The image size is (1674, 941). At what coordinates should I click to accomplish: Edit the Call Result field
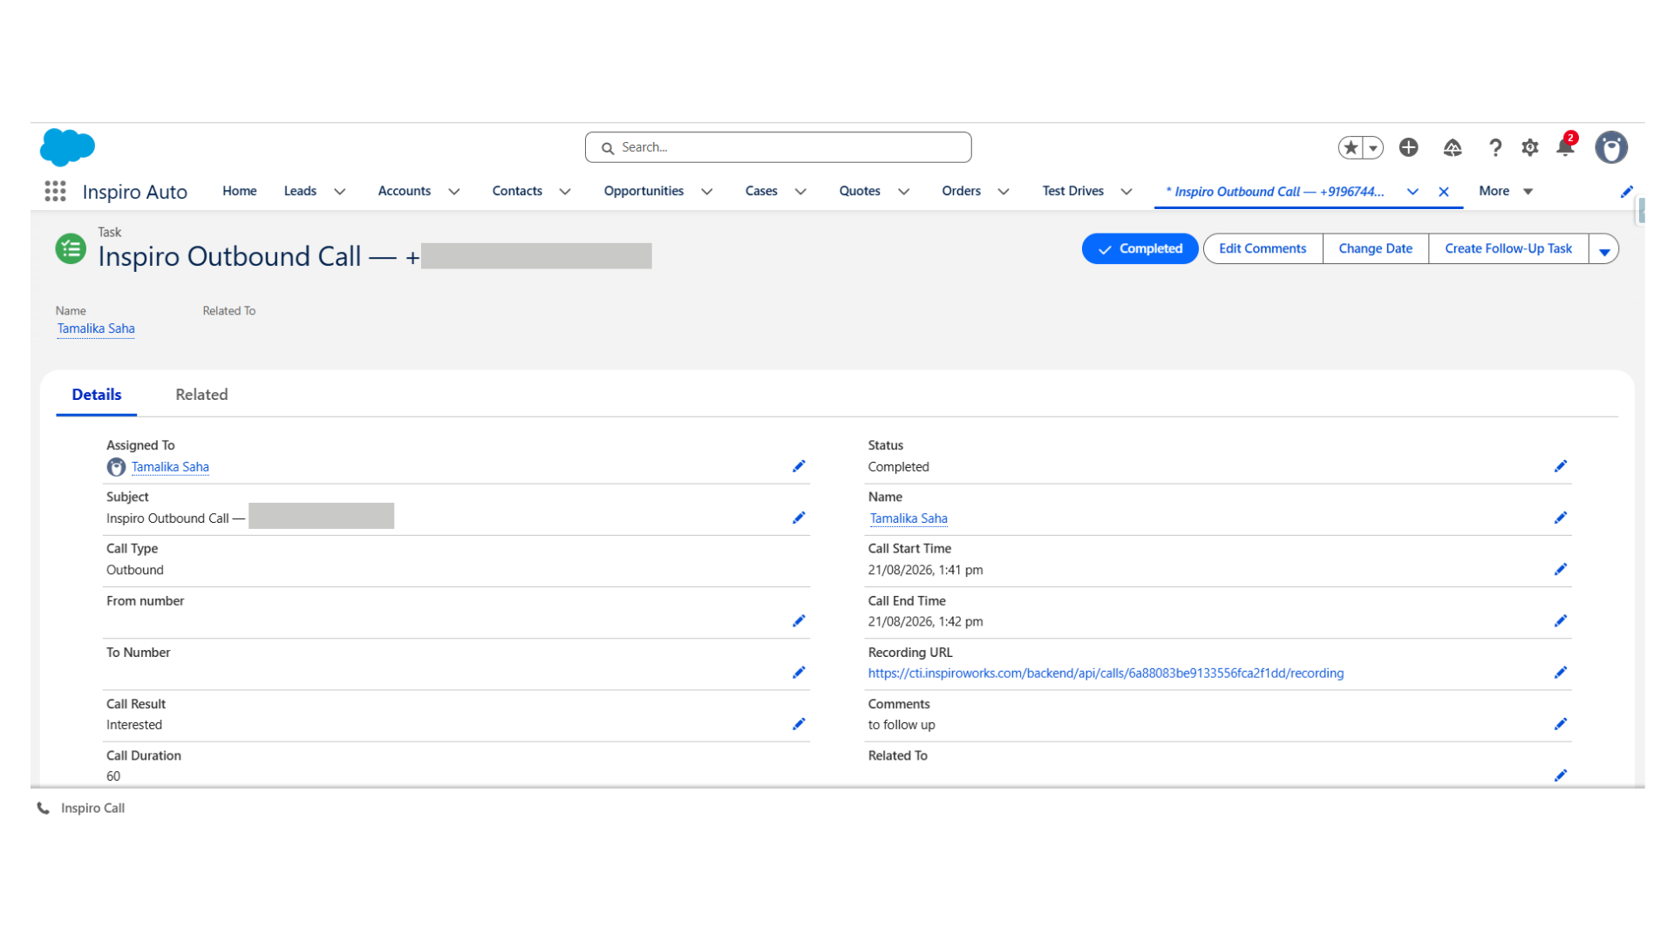799,724
